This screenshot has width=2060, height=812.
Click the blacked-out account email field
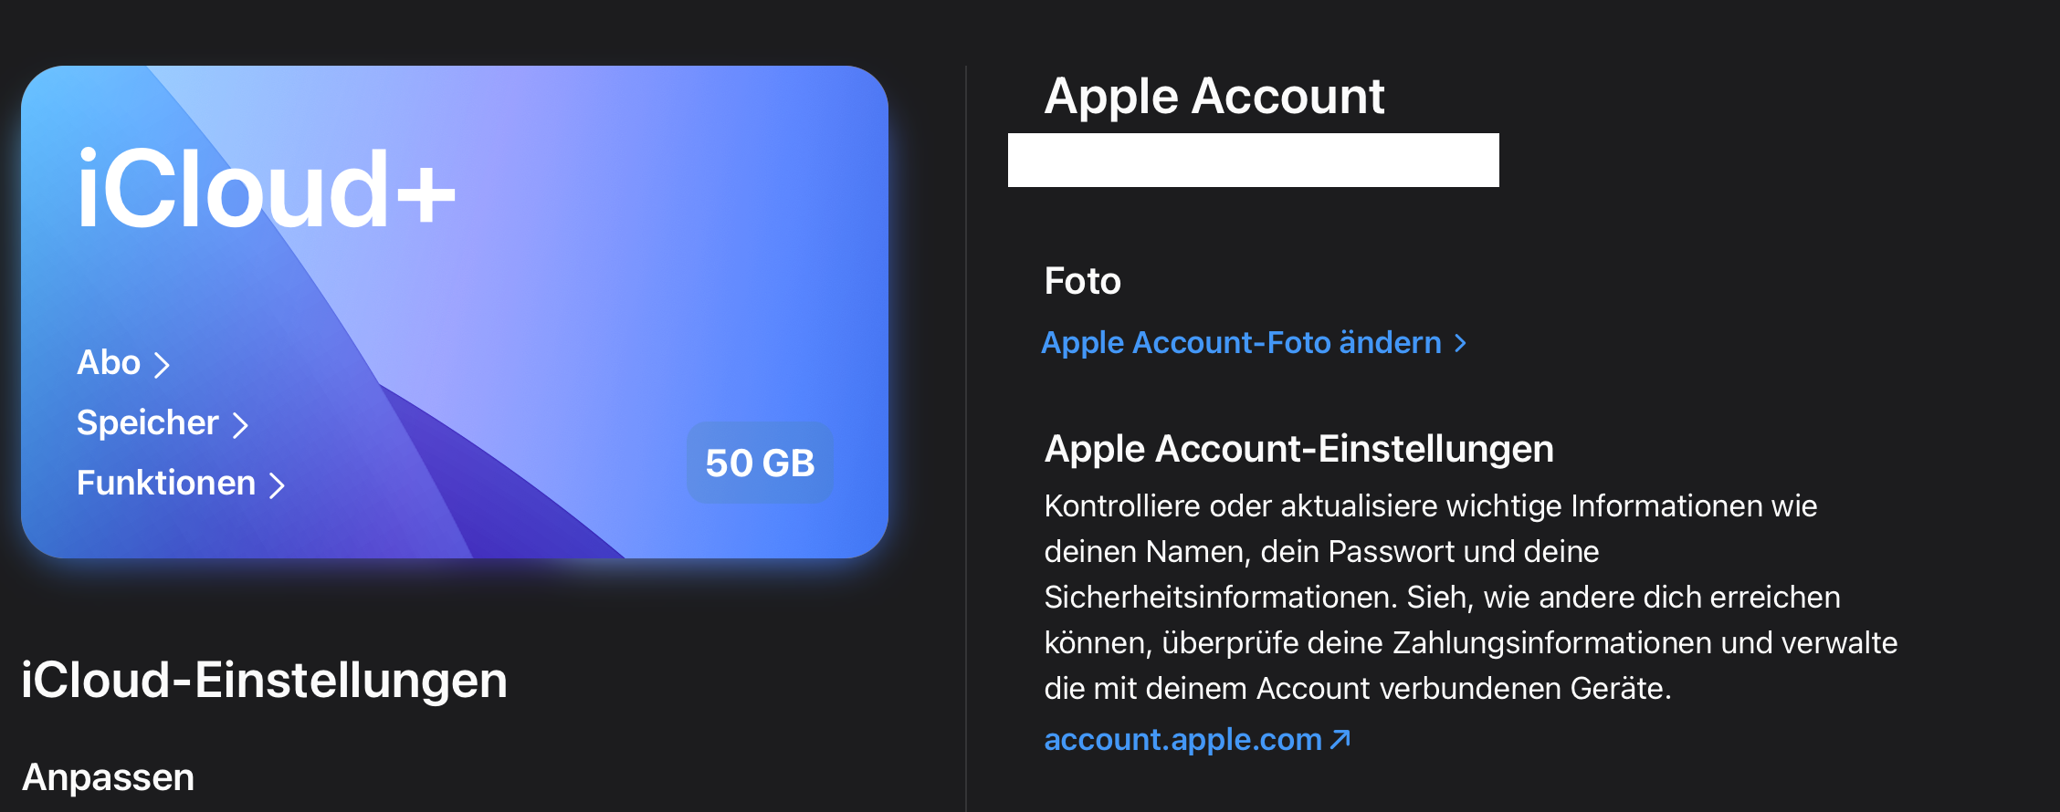click(1253, 161)
